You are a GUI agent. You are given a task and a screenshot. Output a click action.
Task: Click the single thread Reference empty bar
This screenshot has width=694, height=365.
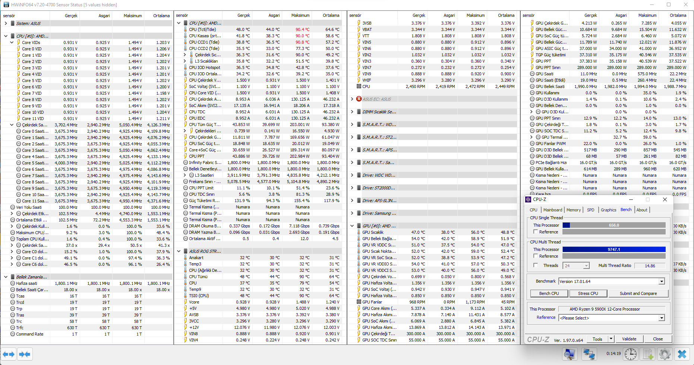coord(614,232)
